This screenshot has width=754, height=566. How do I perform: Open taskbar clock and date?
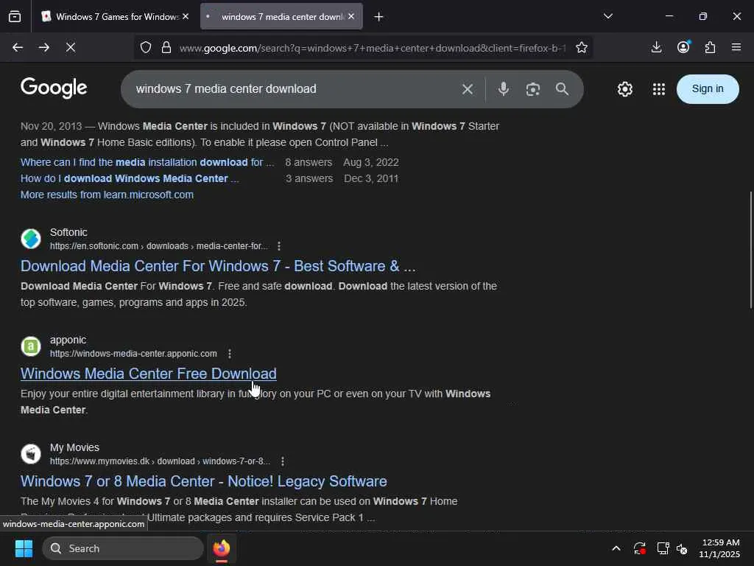[x=719, y=548]
